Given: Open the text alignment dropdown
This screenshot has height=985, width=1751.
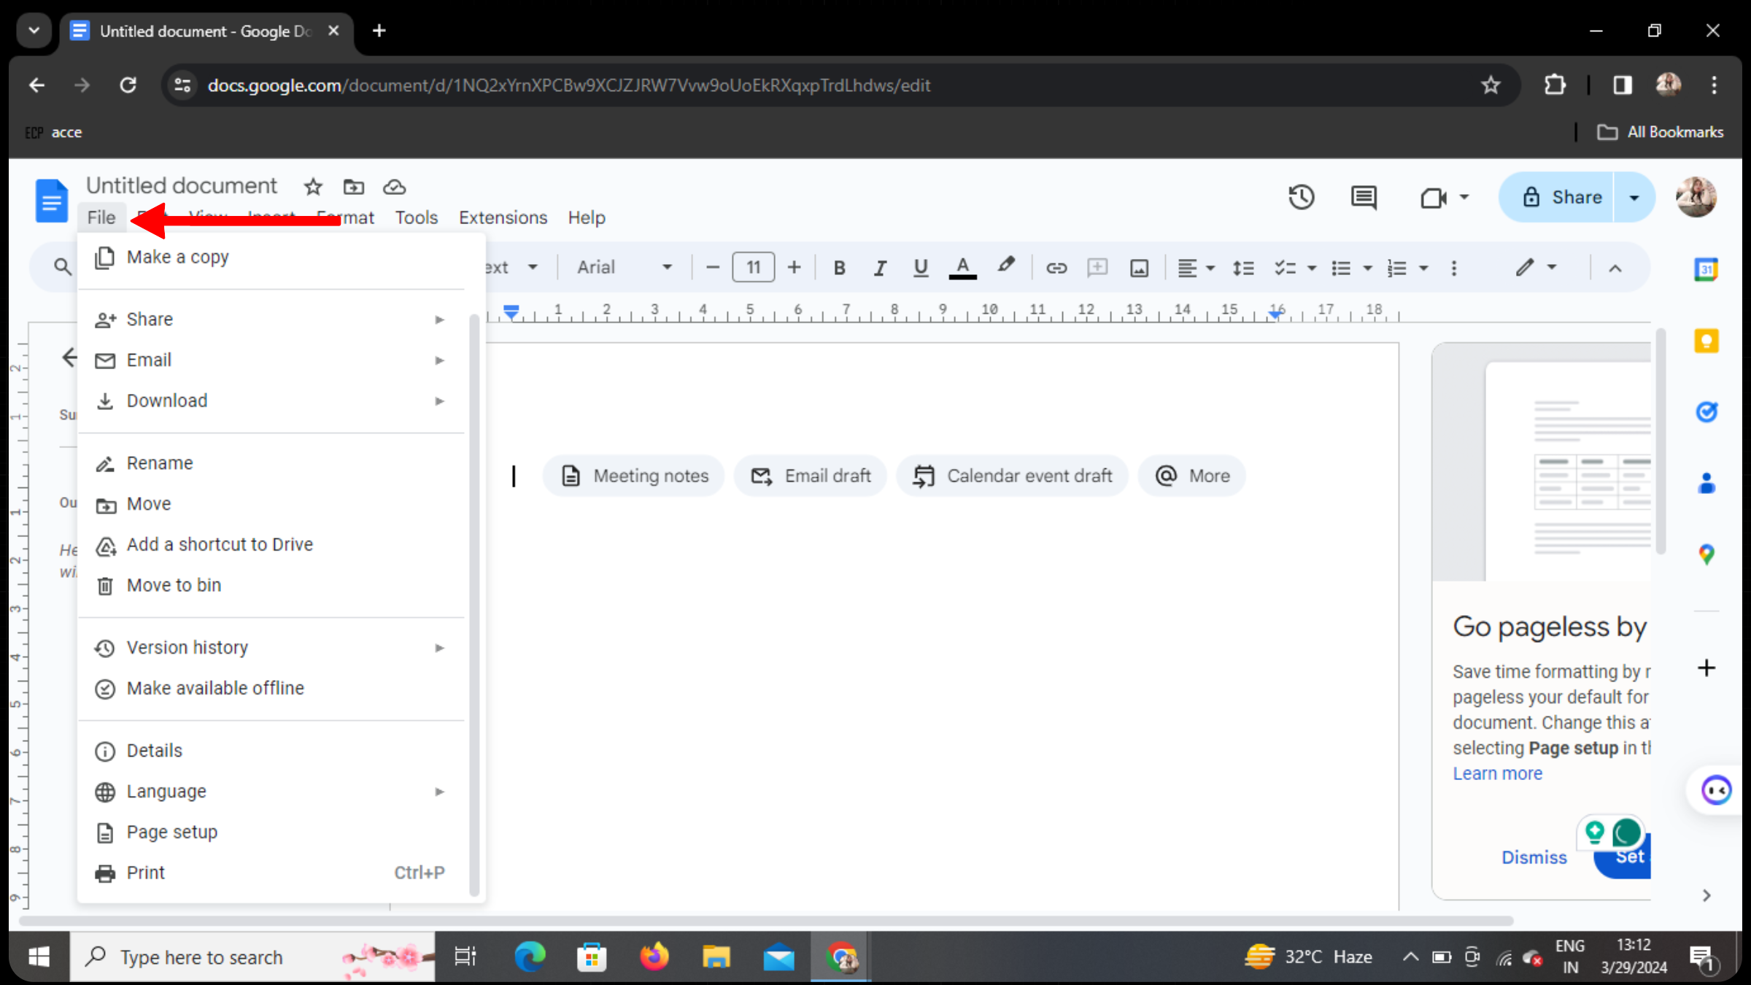Looking at the screenshot, I should 1196,268.
